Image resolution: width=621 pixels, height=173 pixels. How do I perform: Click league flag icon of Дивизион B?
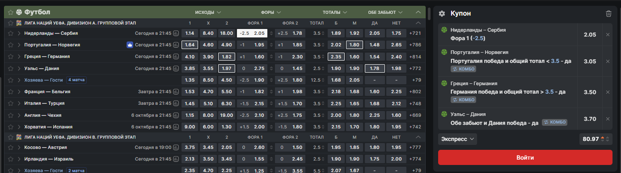tap(18, 137)
